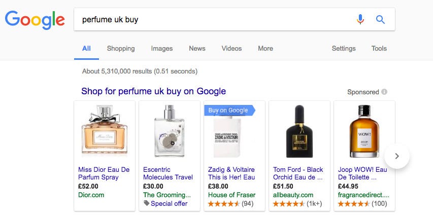This screenshot has width=433, height=220.
Task: Select the Joop WOW bottle thumbnail
Action: point(363,131)
